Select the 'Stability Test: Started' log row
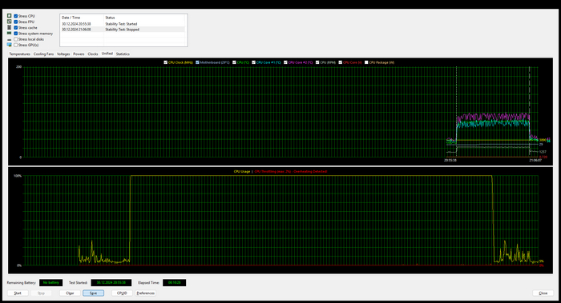Viewport: 561px width, 303px height. click(123, 24)
